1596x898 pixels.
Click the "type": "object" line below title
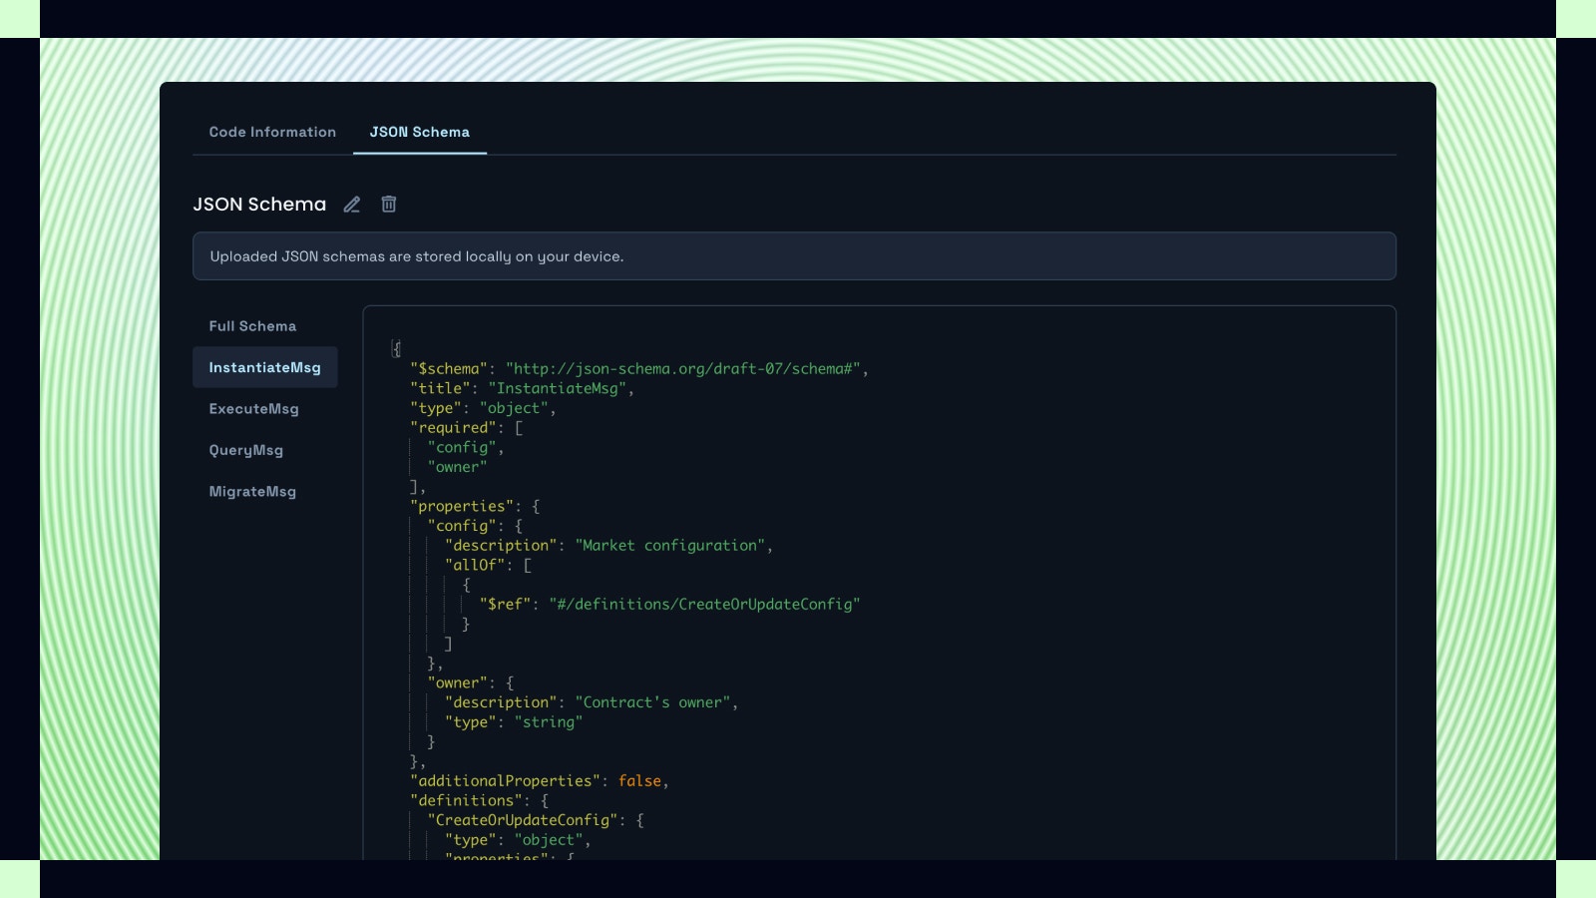pos(483,408)
